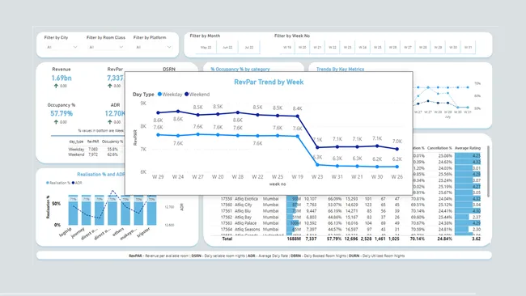Select the Atliq Palace table row
Image resolution: width=526 pixels, height=296 pixels.
tap(350, 223)
